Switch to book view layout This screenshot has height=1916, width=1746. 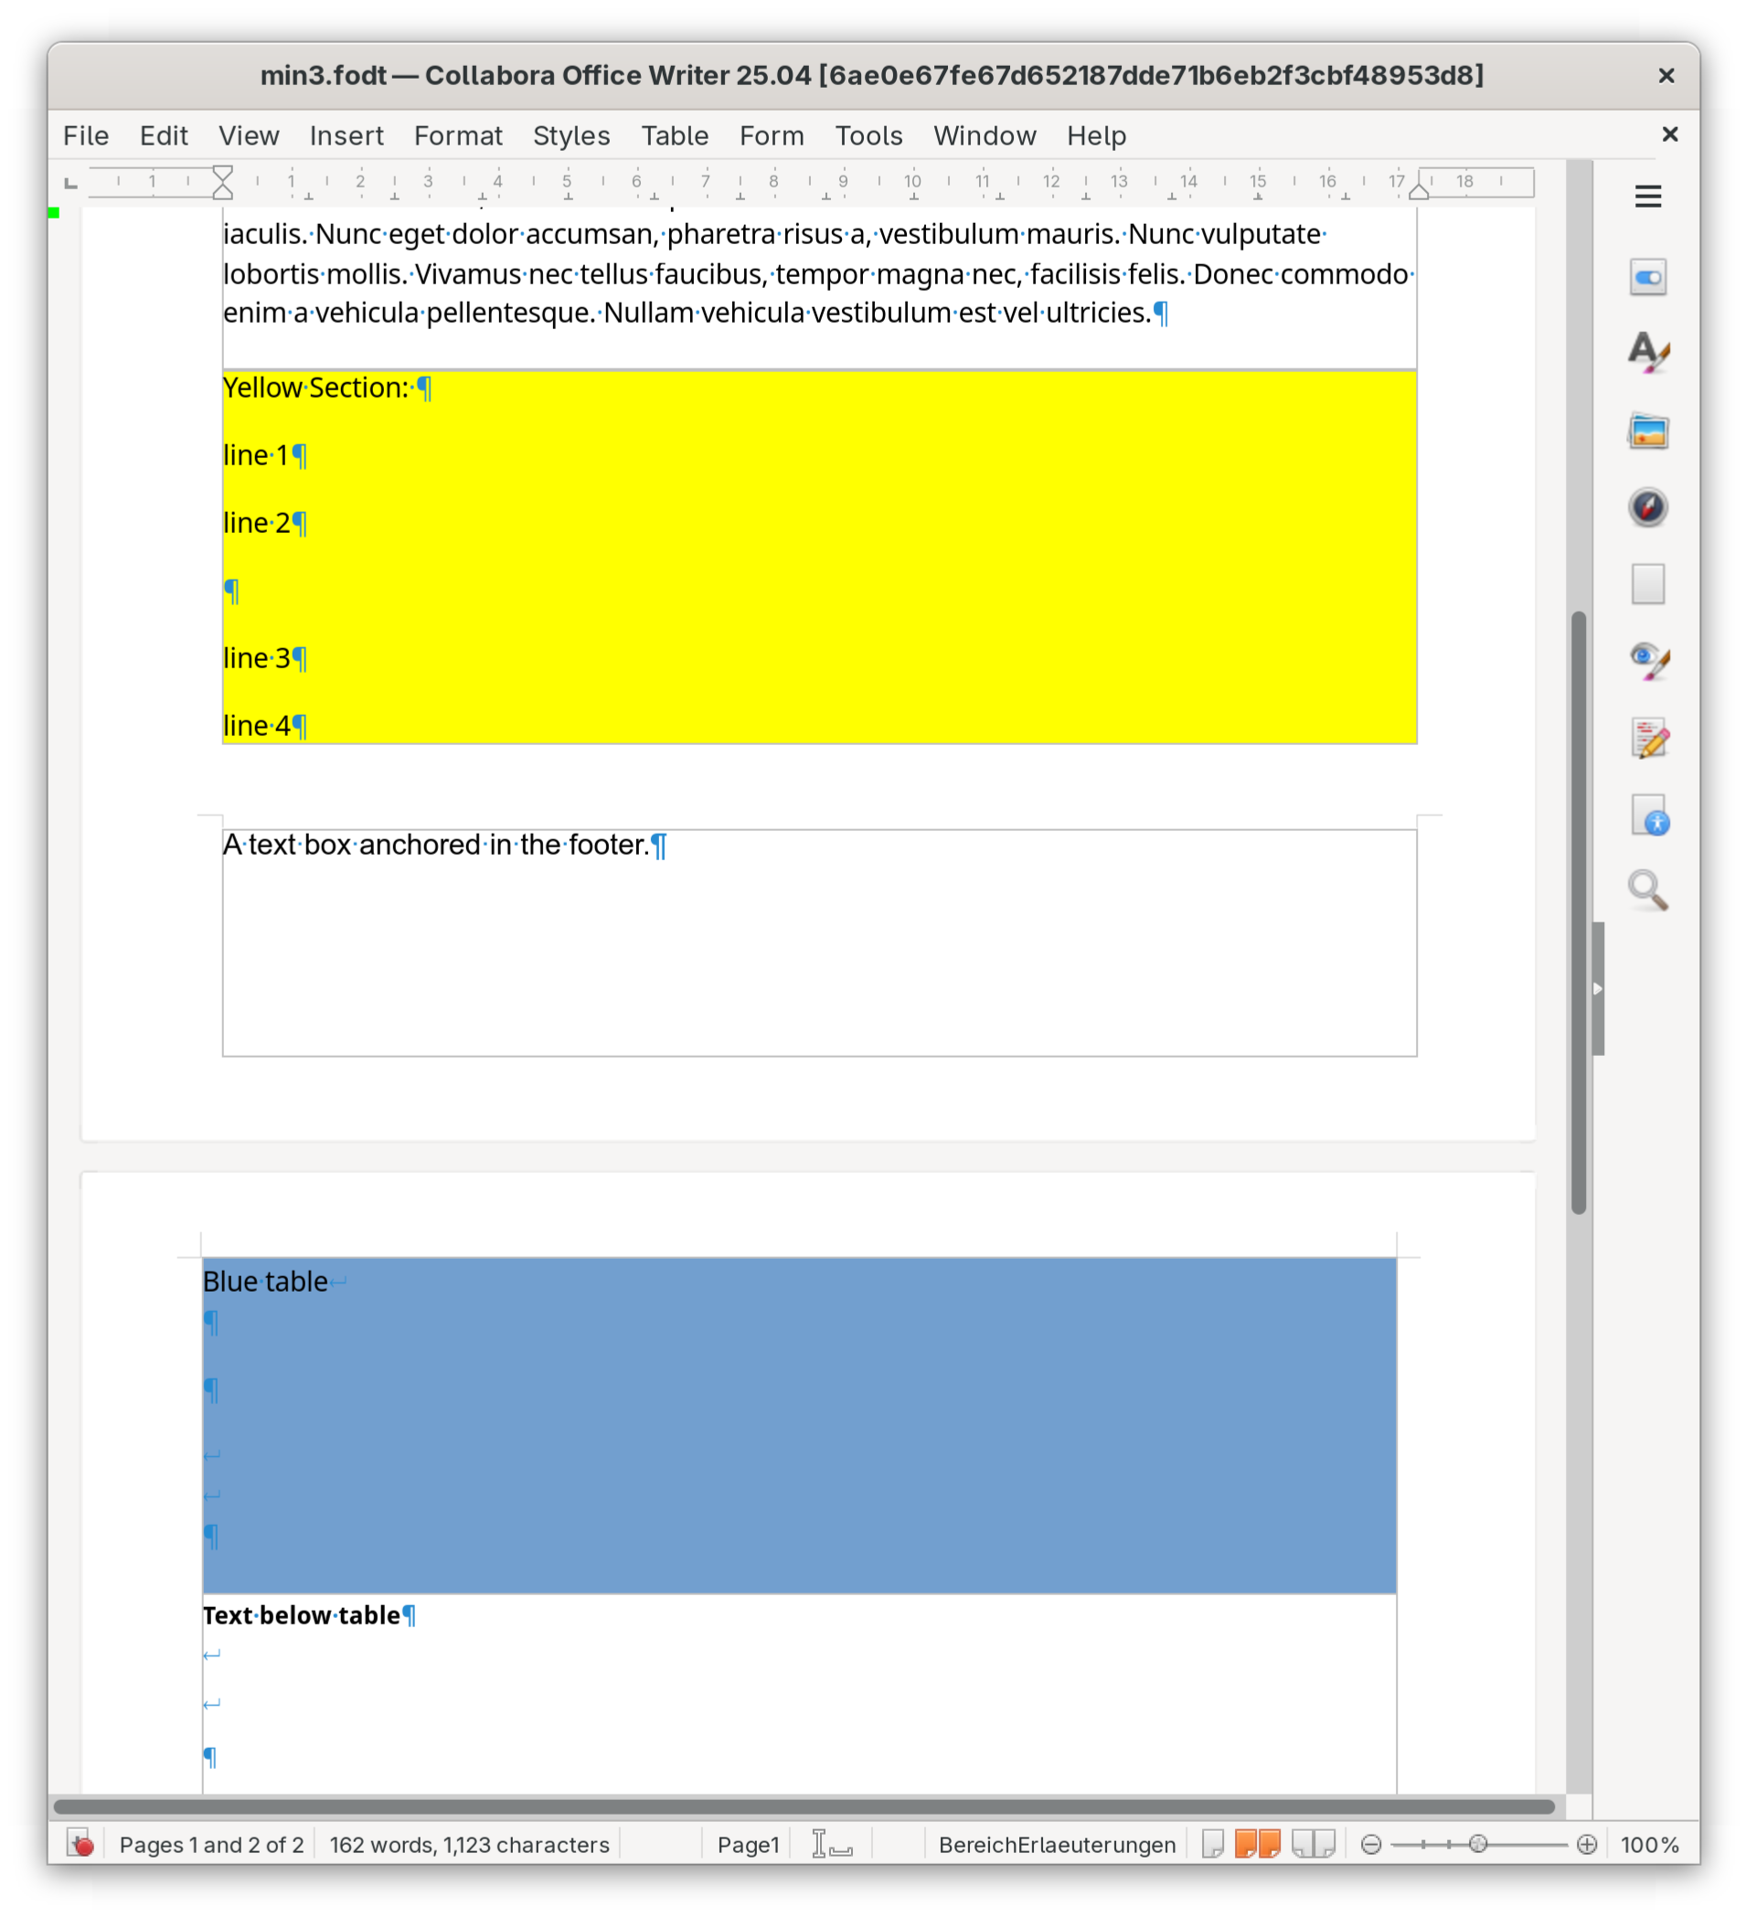1313,1845
